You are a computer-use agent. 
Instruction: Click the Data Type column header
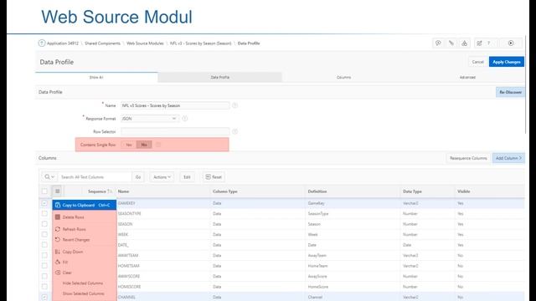(x=412, y=191)
